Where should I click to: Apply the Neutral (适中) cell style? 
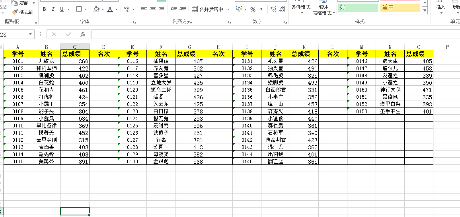click(x=400, y=8)
